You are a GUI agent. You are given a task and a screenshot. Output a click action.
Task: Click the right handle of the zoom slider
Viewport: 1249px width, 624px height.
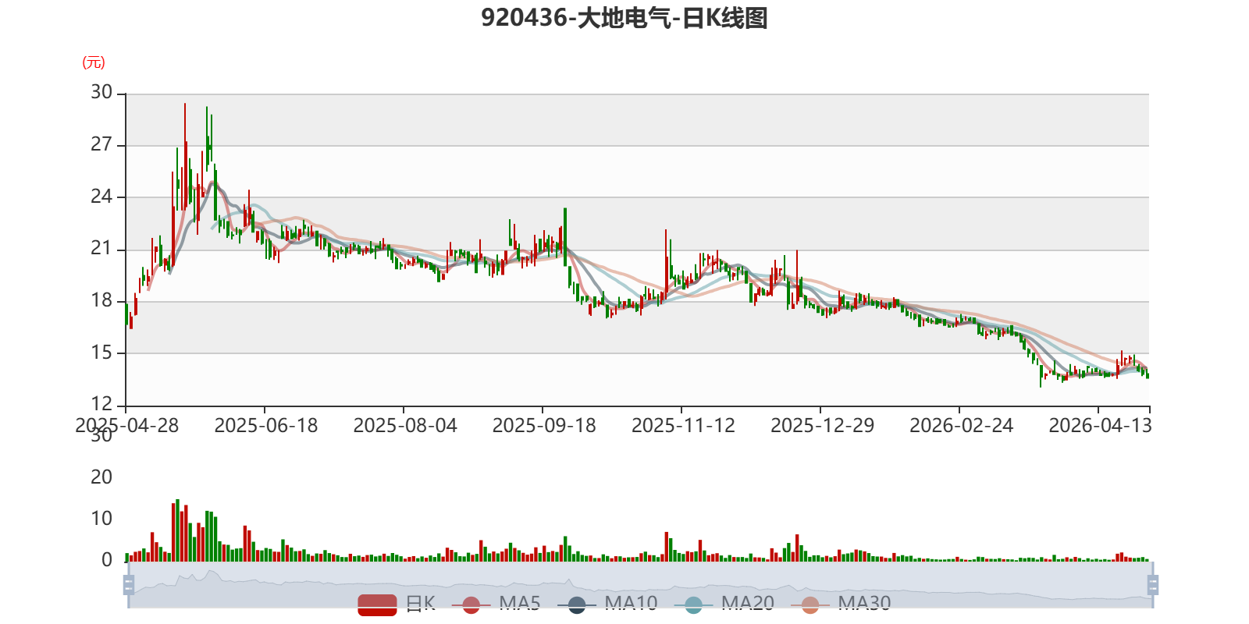1152,584
